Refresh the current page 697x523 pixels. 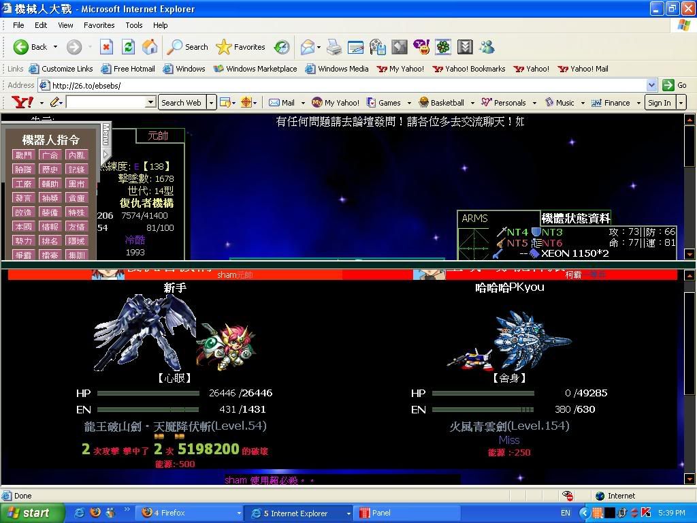[129, 47]
